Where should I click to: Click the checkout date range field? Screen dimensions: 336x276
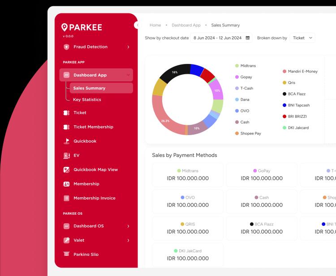218,38
